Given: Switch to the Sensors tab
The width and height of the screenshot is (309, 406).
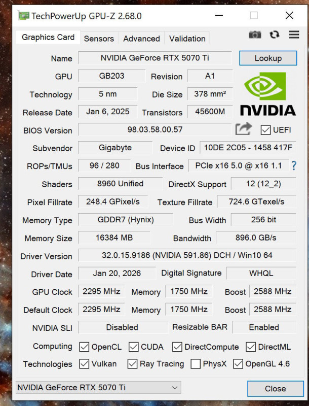Looking at the screenshot, I should pyautogui.click(x=99, y=39).
